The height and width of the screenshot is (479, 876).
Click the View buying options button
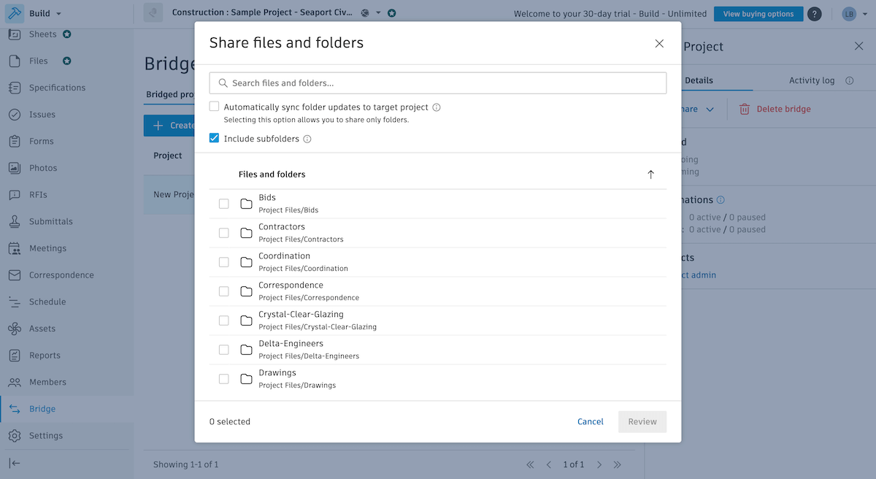point(758,13)
